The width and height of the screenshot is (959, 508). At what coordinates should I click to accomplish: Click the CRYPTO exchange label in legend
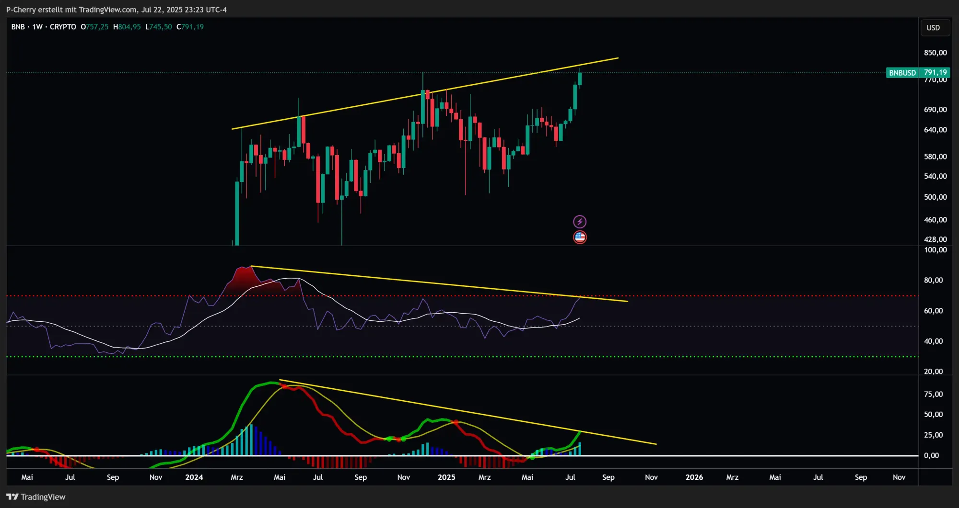point(63,27)
